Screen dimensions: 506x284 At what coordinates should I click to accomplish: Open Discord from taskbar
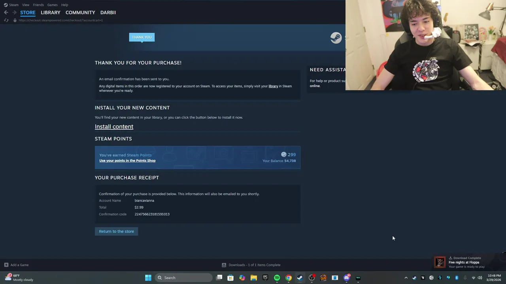pyautogui.click(x=347, y=278)
